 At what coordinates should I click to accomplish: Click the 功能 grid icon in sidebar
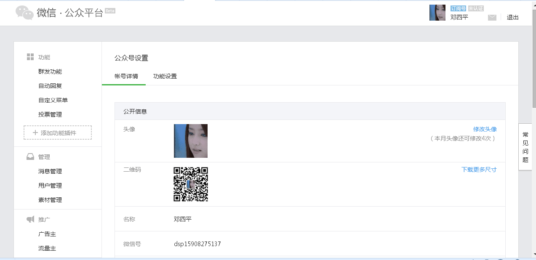(30, 57)
